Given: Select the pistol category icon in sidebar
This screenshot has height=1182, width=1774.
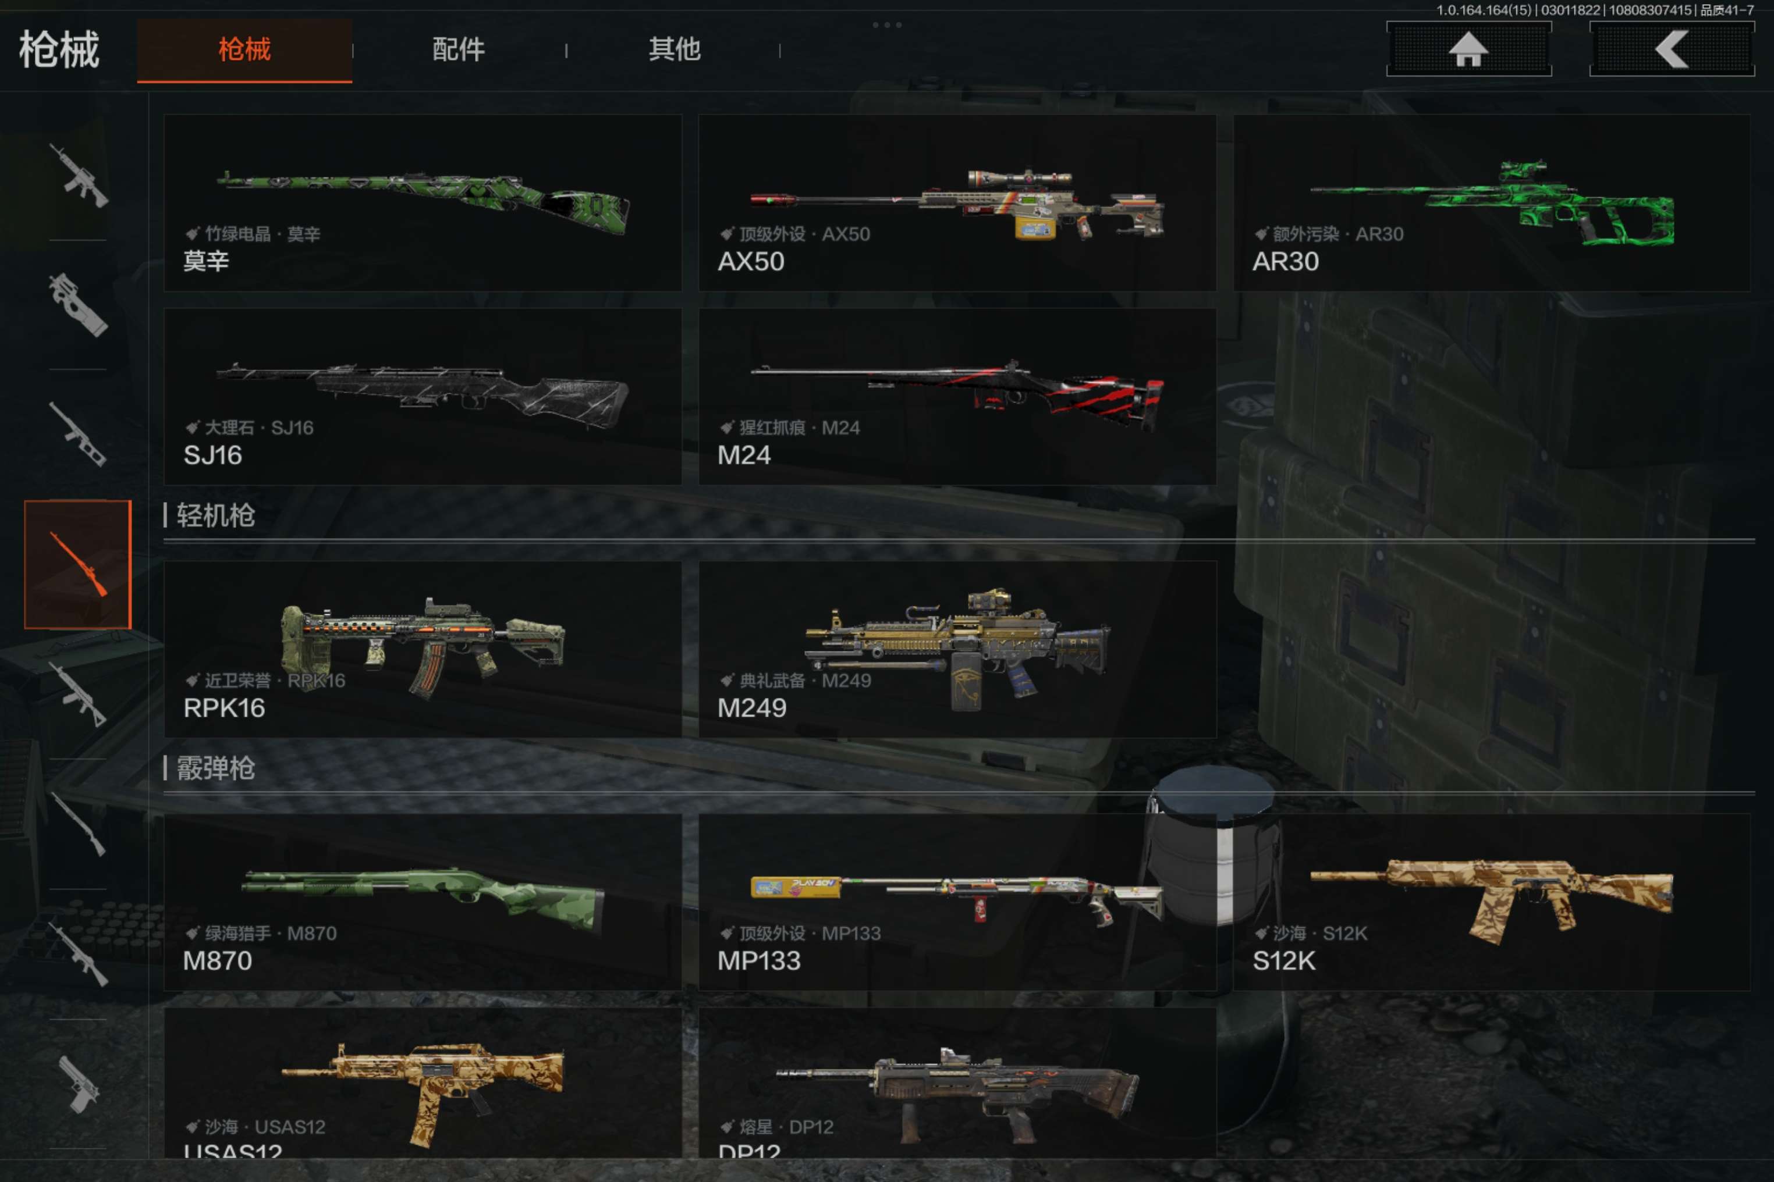Looking at the screenshot, I should pyautogui.click(x=79, y=1084).
